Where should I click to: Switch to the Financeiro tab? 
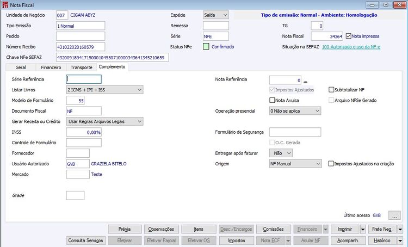coord(51,67)
